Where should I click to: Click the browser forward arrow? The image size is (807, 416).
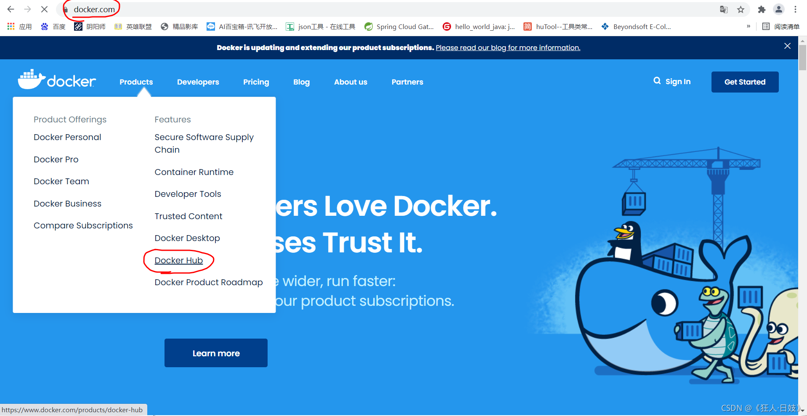[x=27, y=9]
